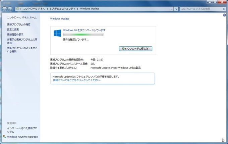Click the Windows 10 download progress bar
228x144 pixels.
point(83,34)
